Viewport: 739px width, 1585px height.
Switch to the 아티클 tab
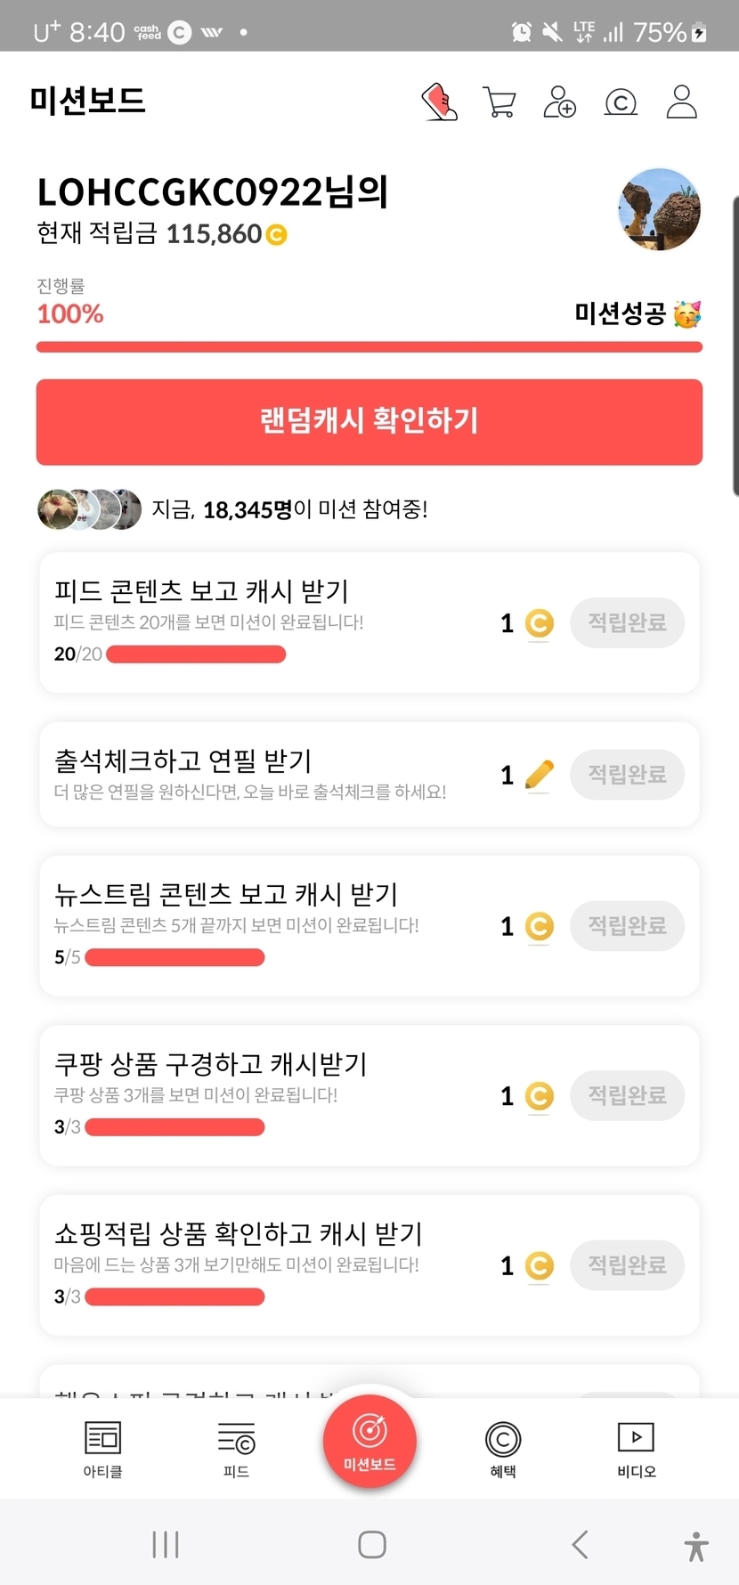(x=102, y=1449)
